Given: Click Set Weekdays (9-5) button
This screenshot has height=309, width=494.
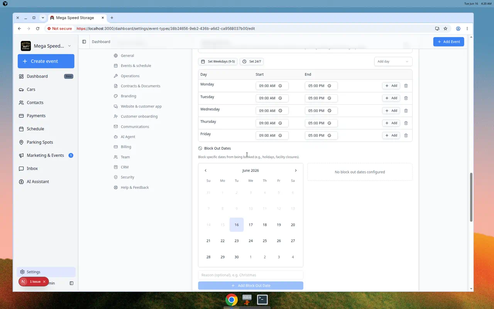Looking at the screenshot, I should point(218,61).
